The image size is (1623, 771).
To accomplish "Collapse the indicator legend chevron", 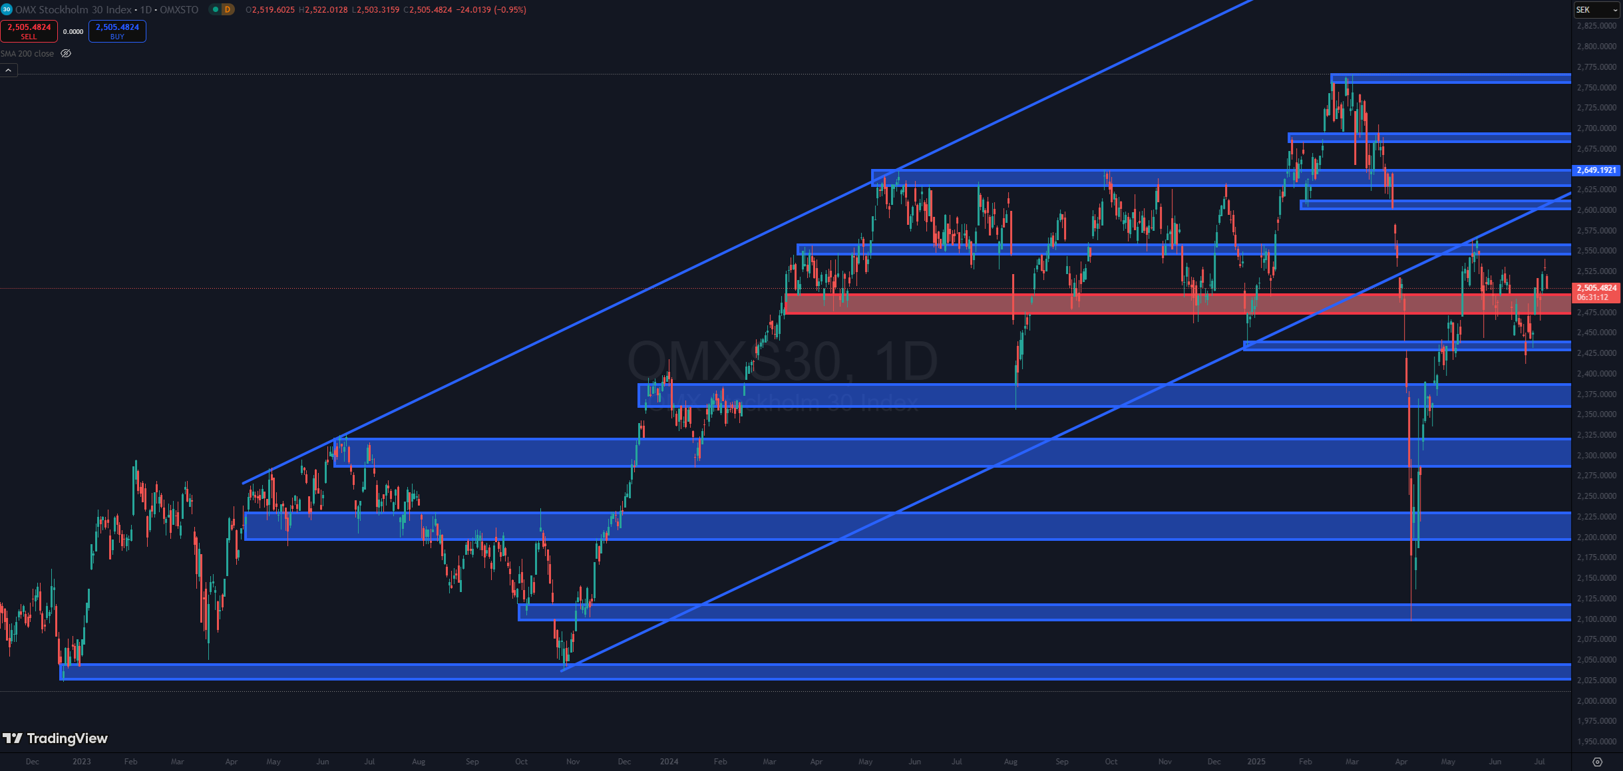I will click(x=9, y=70).
